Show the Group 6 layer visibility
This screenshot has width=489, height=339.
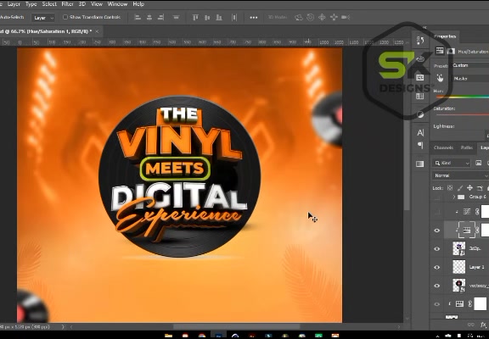(437, 197)
